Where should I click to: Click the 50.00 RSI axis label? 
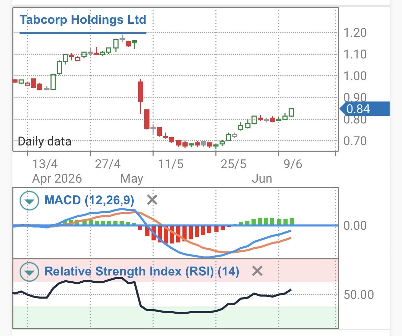point(359,295)
